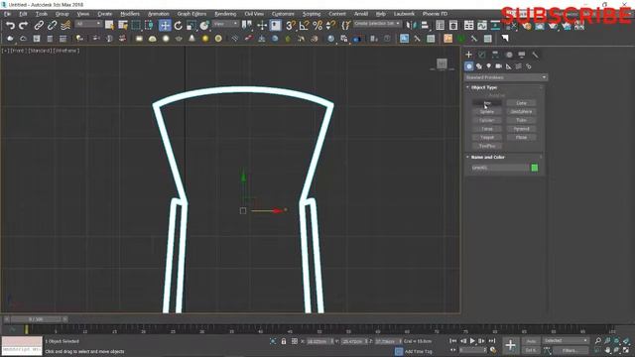Activate the Select and Rotate tool
The width and height of the screenshot is (635, 357).
pos(179,26)
